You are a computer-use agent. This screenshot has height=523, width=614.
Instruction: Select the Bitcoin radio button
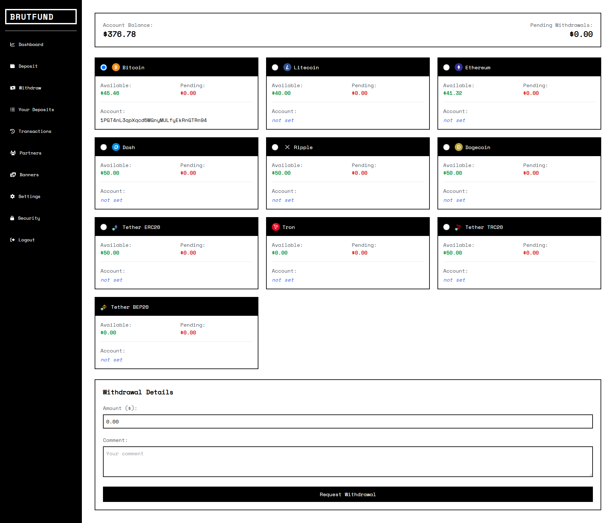pos(104,67)
